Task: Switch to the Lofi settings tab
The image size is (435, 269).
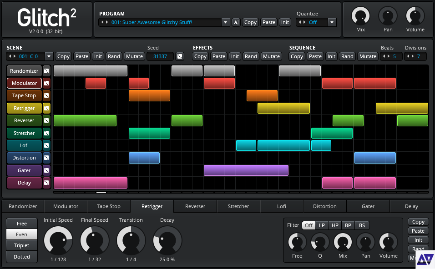Action: tap(281, 206)
